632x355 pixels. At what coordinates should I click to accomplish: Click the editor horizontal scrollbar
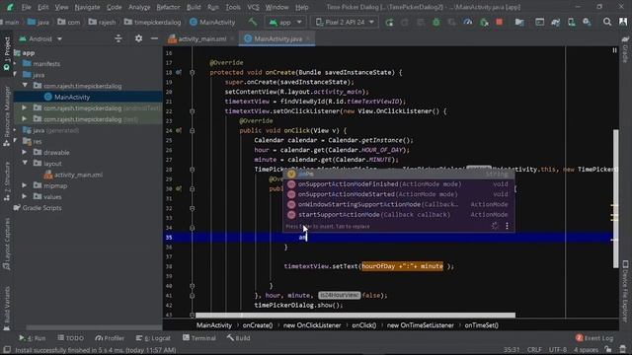(x=355, y=316)
